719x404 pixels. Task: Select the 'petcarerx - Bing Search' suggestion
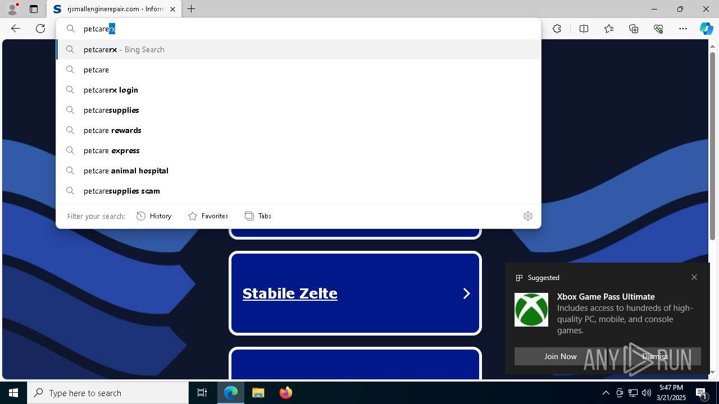click(x=298, y=49)
